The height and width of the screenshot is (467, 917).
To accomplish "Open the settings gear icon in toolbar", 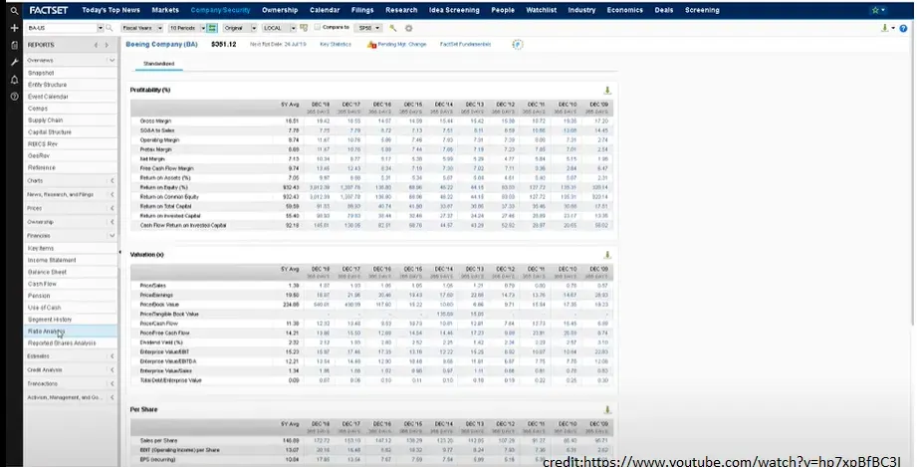I will pyautogui.click(x=408, y=28).
